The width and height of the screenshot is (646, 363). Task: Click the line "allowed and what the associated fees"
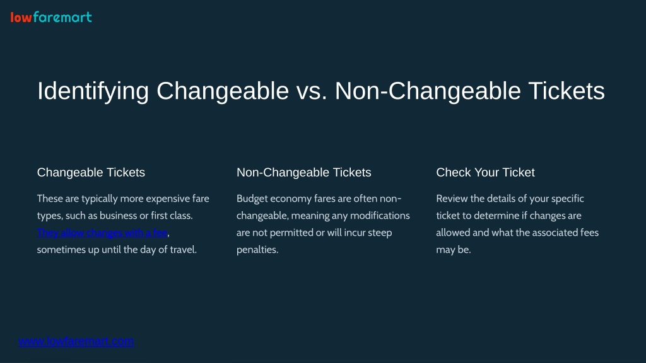[x=517, y=233]
